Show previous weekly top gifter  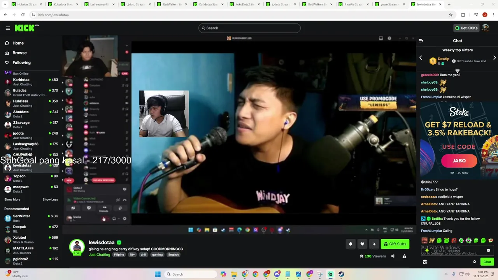[421, 58]
